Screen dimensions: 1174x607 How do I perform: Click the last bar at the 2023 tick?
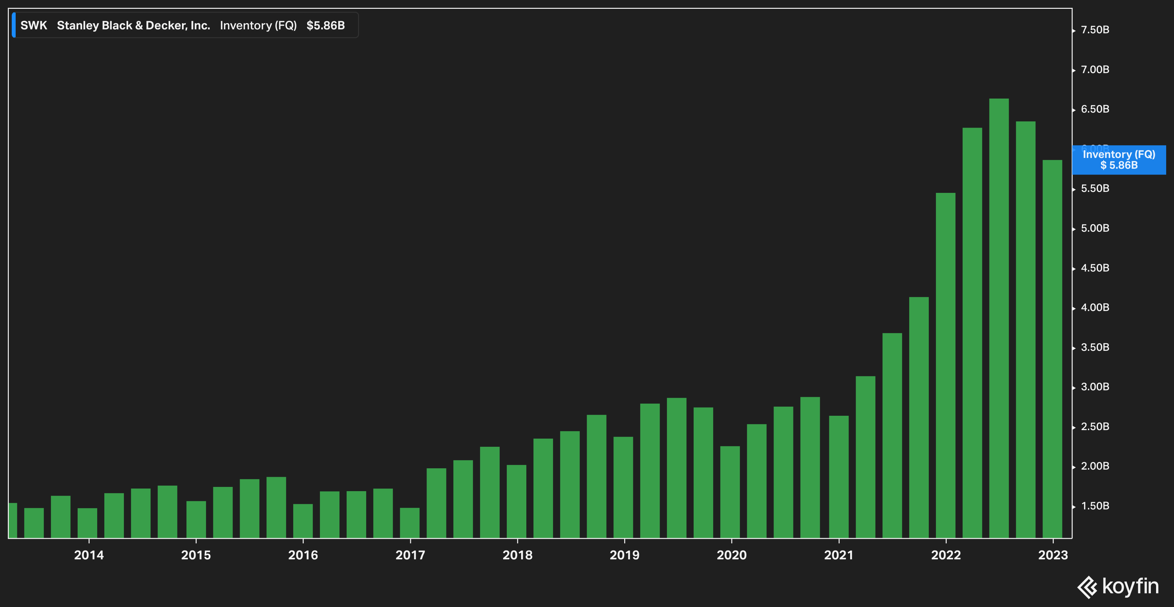pyautogui.click(x=1052, y=349)
